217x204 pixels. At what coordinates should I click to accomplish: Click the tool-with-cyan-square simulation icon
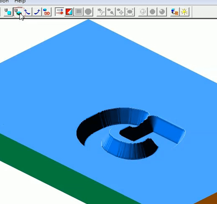point(8,12)
